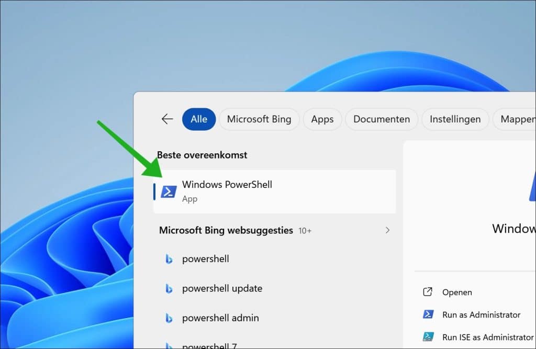536x349 pixels.
Task: Select the Alle filter tab
Action: pos(199,119)
